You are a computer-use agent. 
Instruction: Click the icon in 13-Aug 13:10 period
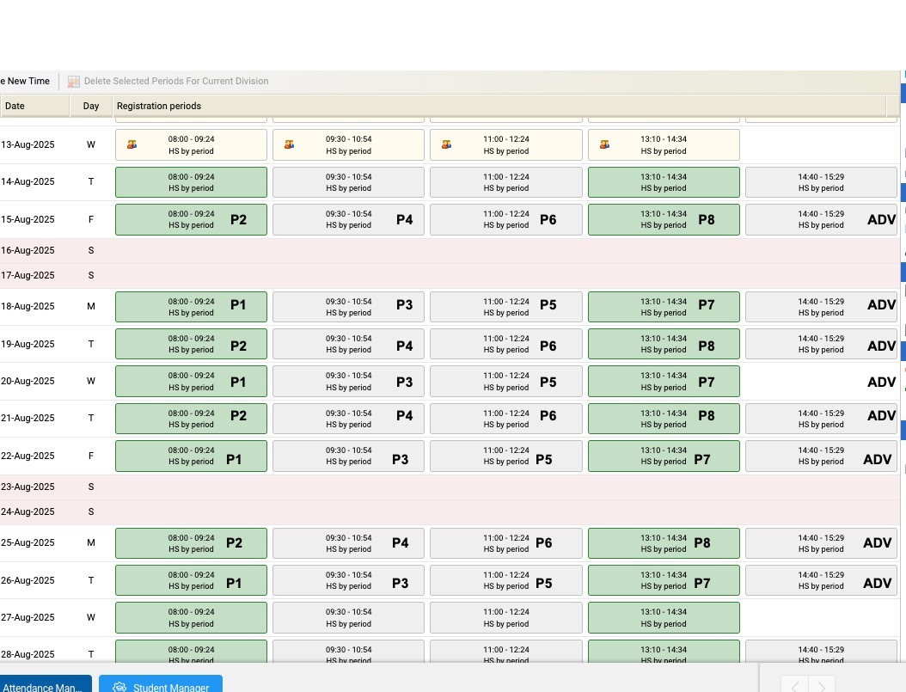pos(604,144)
